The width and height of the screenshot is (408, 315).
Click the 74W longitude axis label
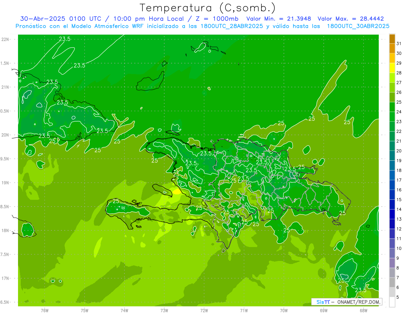[x=124, y=311]
